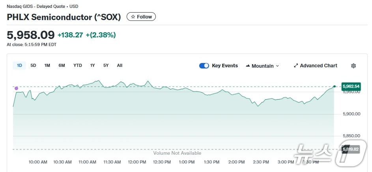This screenshot has height=172, width=372.
Task: Click the 5,819.82 previous close label
Action: pos(351,149)
